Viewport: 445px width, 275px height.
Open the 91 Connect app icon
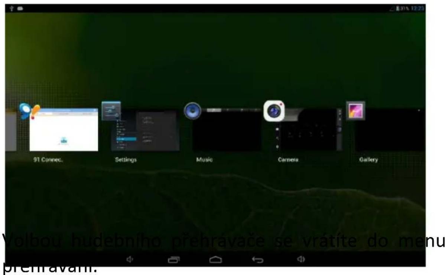[x=29, y=111]
